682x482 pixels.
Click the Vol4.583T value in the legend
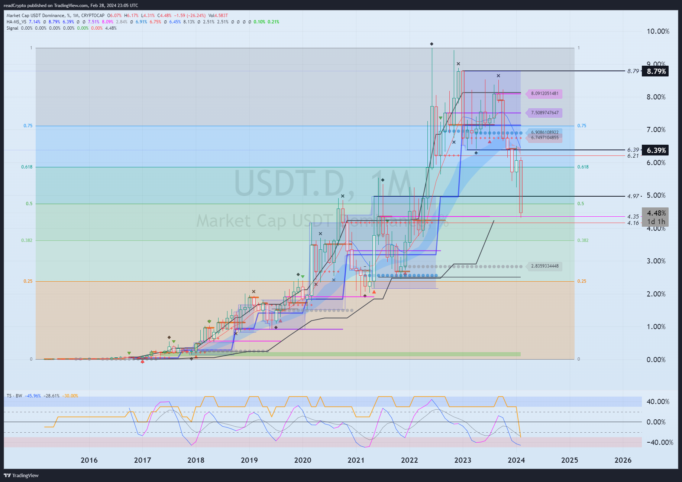[x=218, y=16]
